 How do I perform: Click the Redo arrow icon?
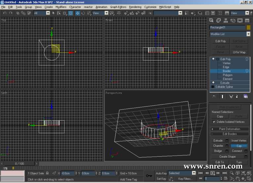(x=11, y=13)
